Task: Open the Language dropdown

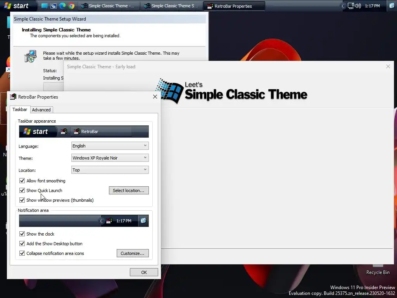Action: [x=110, y=146]
